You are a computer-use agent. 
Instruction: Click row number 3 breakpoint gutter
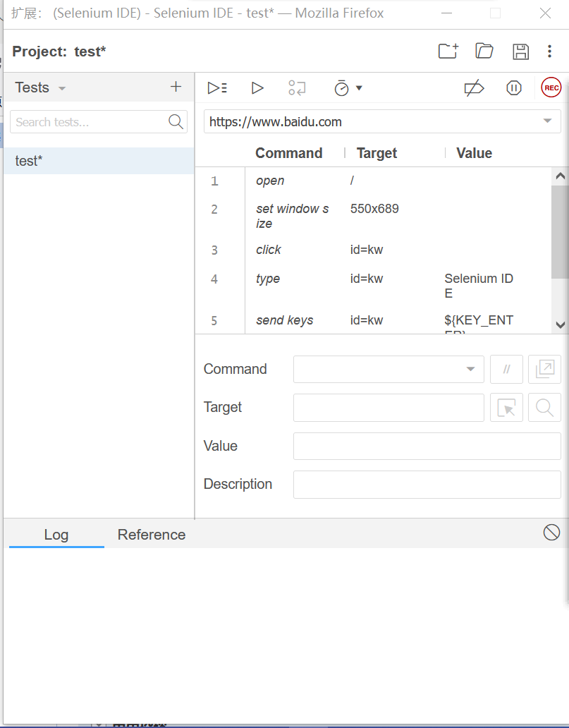click(x=214, y=250)
